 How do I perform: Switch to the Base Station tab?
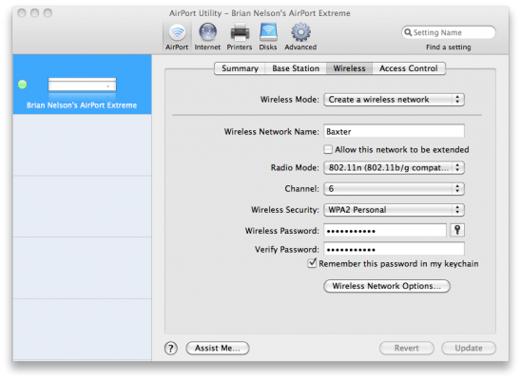296,68
